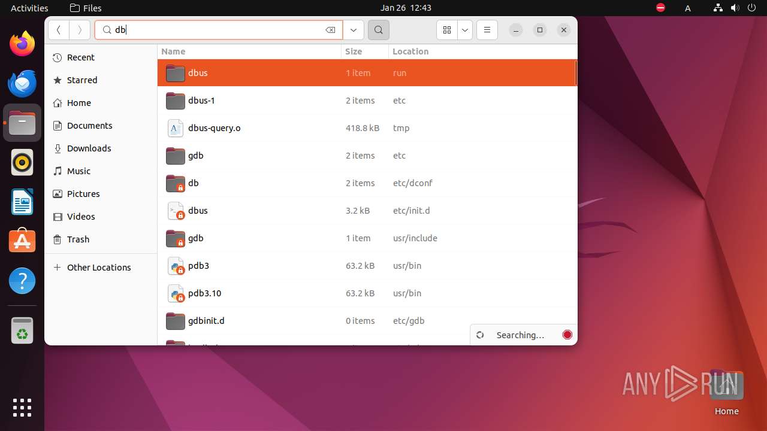Click the etc/dconf location text
The width and height of the screenshot is (767, 431).
(x=412, y=183)
